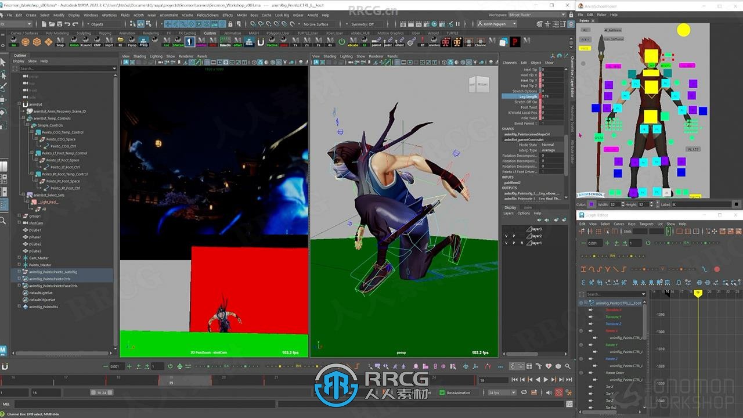
Task: Click the Redo arrow icon
Action: coord(75,24)
